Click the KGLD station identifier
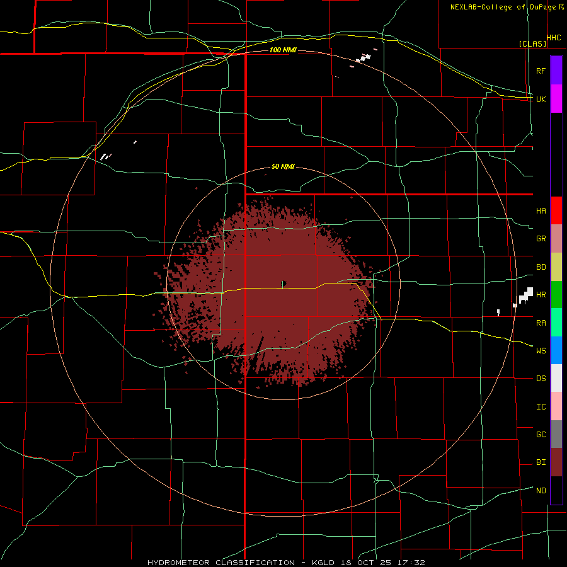The height and width of the screenshot is (567, 567). (x=324, y=563)
